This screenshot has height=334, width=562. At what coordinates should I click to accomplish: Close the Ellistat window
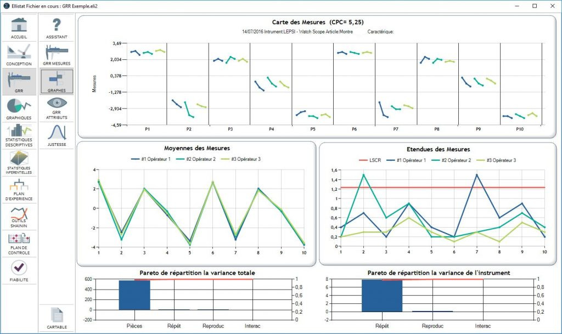click(x=552, y=6)
